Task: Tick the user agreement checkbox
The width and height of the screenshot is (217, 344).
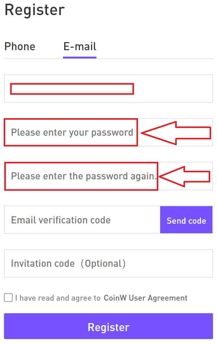Action: point(8,298)
